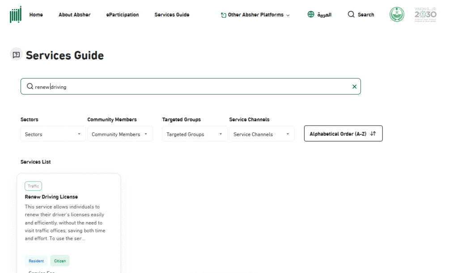Image resolution: width=458 pixels, height=273 pixels.
Task: Click the Vision 2030 logo
Action: (x=425, y=14)
